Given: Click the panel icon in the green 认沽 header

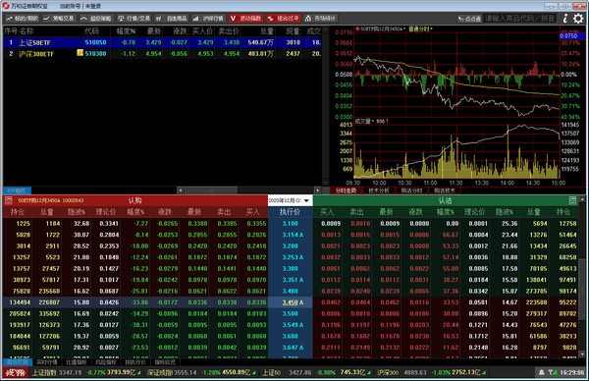Looking at the screenshot, I should [572, 200].
